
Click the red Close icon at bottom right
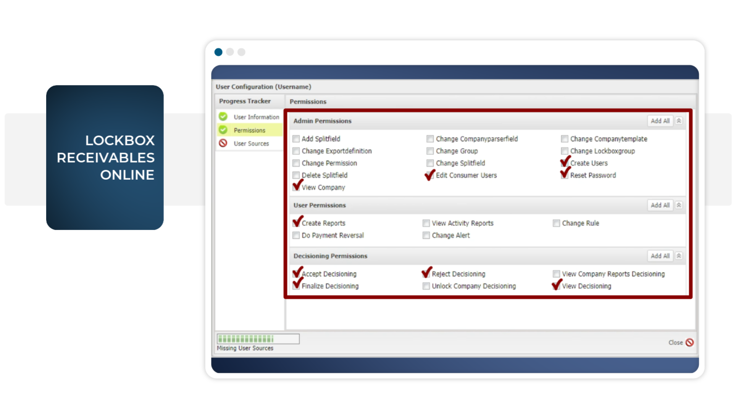(689, 342)
